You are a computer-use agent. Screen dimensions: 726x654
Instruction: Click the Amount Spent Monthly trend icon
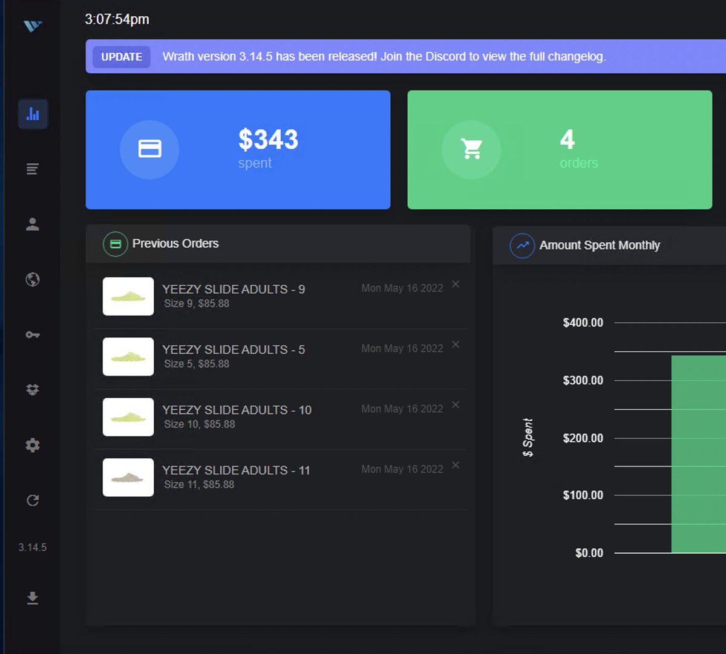click(x=522, y=245)
